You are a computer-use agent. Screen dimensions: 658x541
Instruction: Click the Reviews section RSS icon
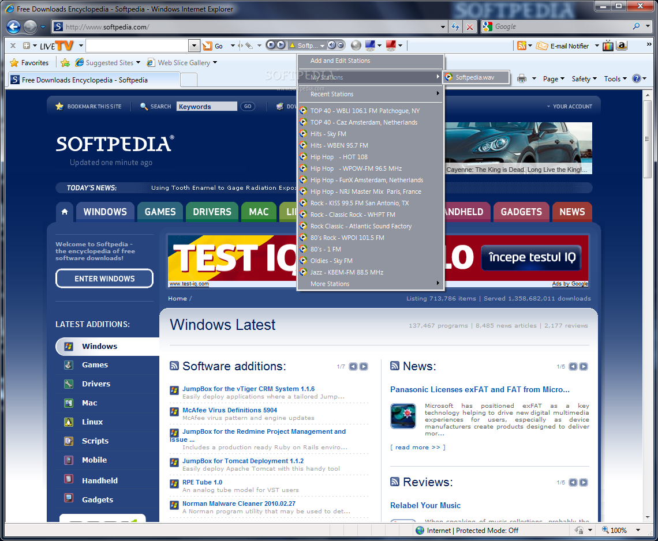(x=394, y=482)
